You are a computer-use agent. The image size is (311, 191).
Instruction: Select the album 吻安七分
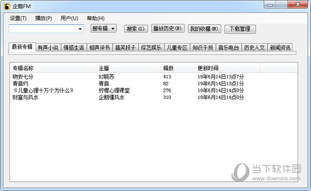[x=23, y=76]
